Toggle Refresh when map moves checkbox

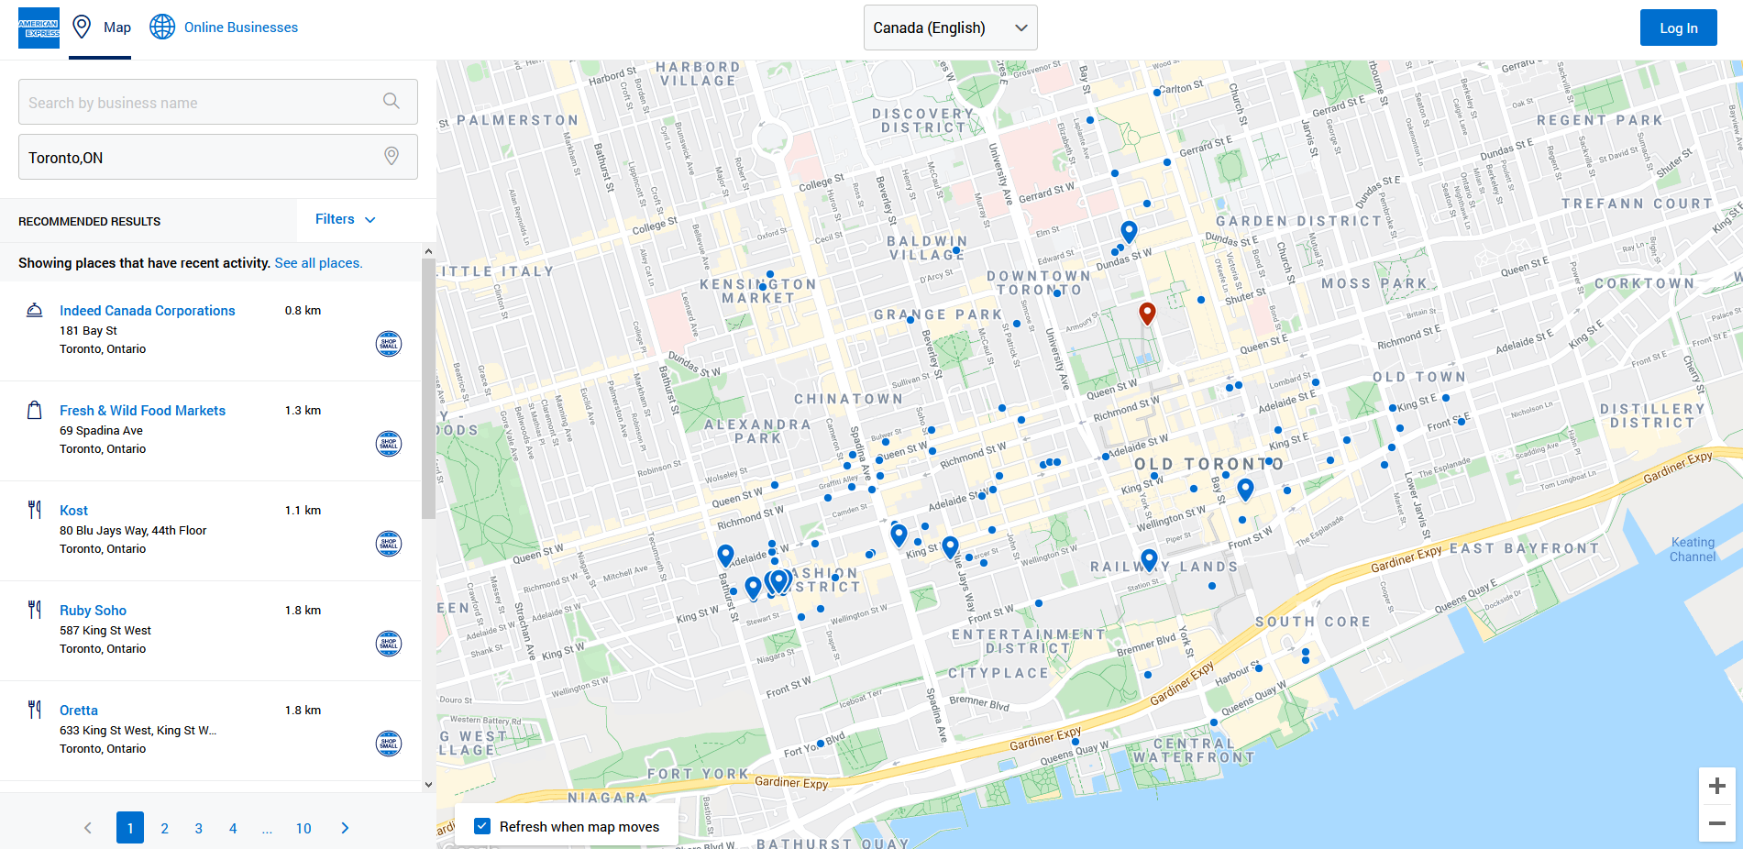coord(482,826)
